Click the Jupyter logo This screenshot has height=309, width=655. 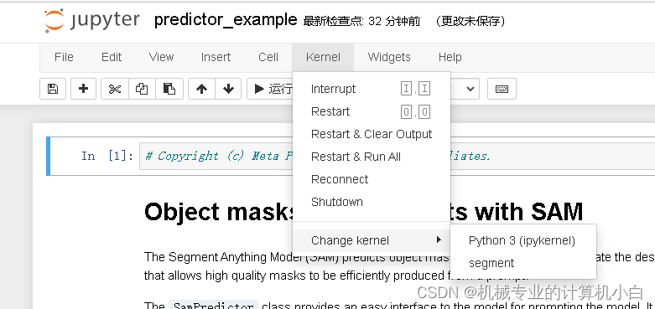click(x=92, y=20)
